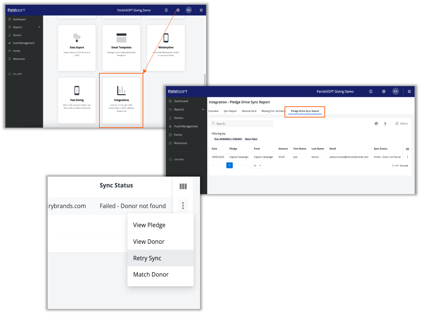The width and height of the screenshot is (421, 314).
Task: Open the Text Giving phone card
Action: coord(77,100)
